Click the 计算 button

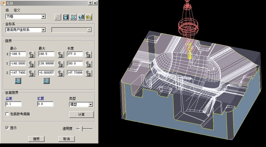pyautogui.click(x=81, y=115)
